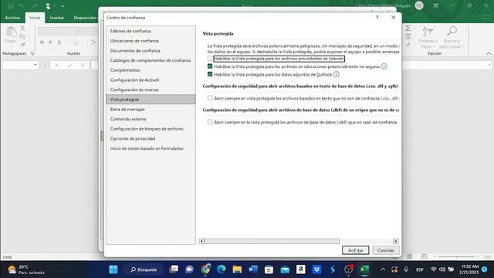The width and height of the screenshot is (494, 278).
Task: Open ribbon display options icon
Action: [x=435, y=5]
